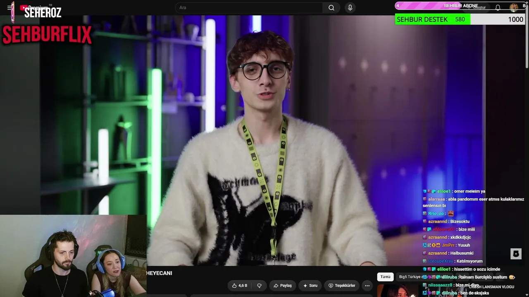Viewport: 529px width, 297px height.
Task: Click the chat message 'Halbusumki'
Action: 462,253
